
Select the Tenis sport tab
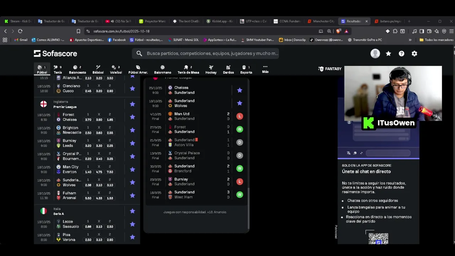click(58, 69)
